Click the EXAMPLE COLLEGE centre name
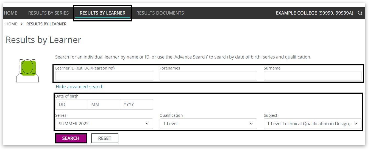The width and height of the screenshot is (370, 150). [x=314, y=13]
